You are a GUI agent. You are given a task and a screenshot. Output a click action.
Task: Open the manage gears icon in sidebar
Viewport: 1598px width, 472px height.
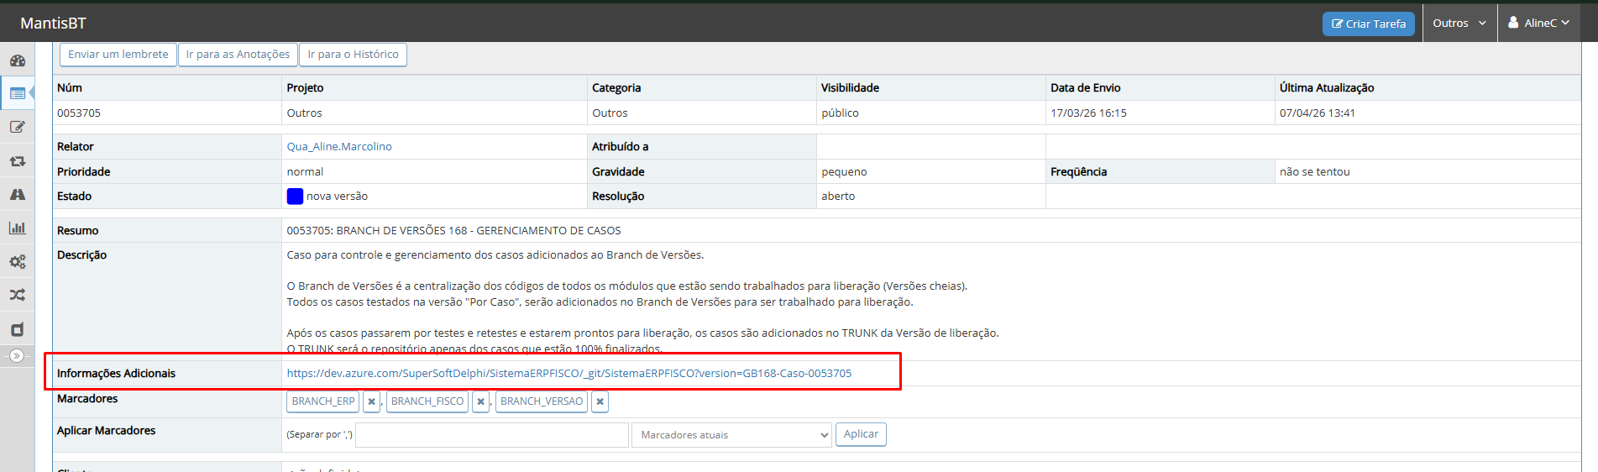pyautogui.click(x=17, y=261)
